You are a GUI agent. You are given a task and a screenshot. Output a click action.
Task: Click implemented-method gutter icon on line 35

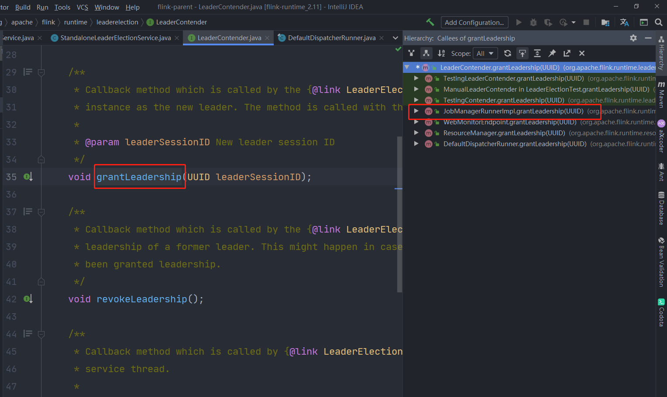tap(28, 177)
